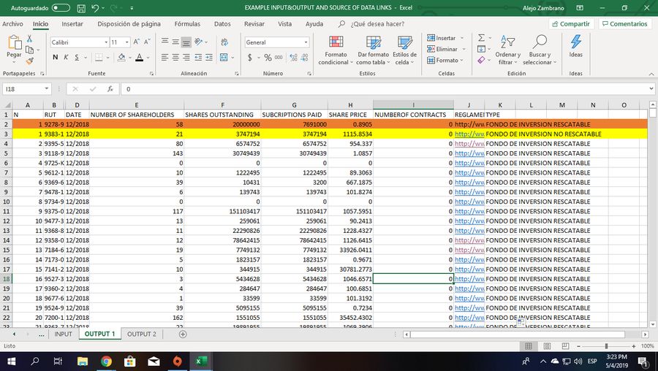
Task: Click the AutoSum sigma icon
Action: click(x=481, y=38)
